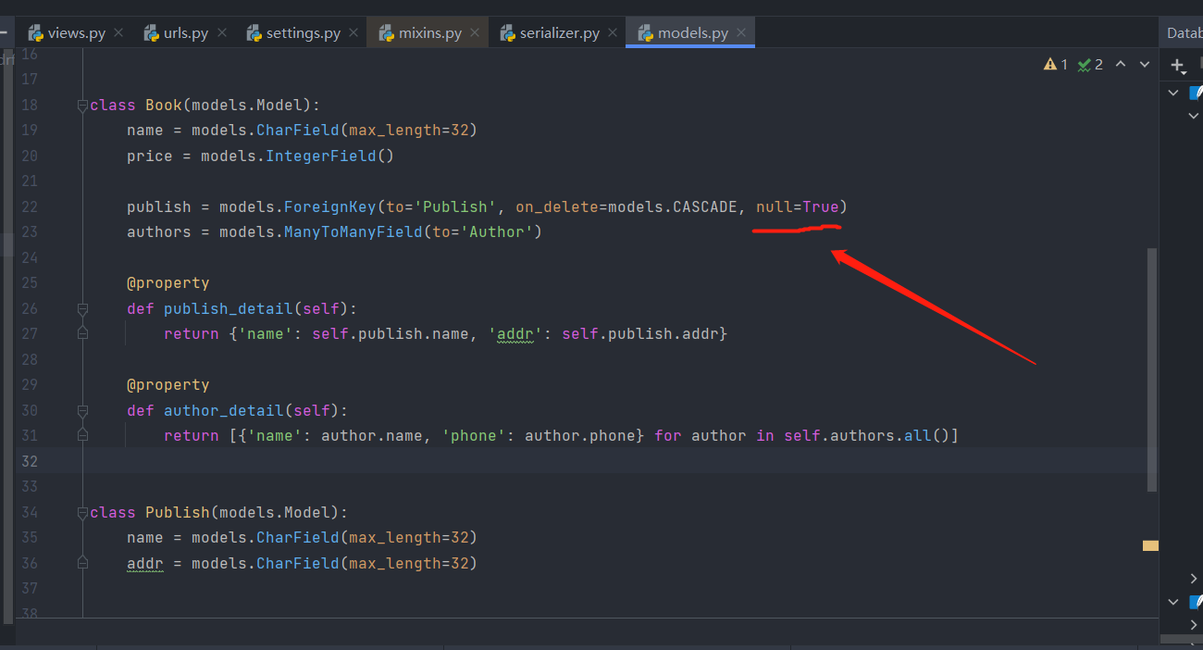Click the yellow warning stripe on the error stripe
The image size is (1203, 650).
pos(1150,546)
